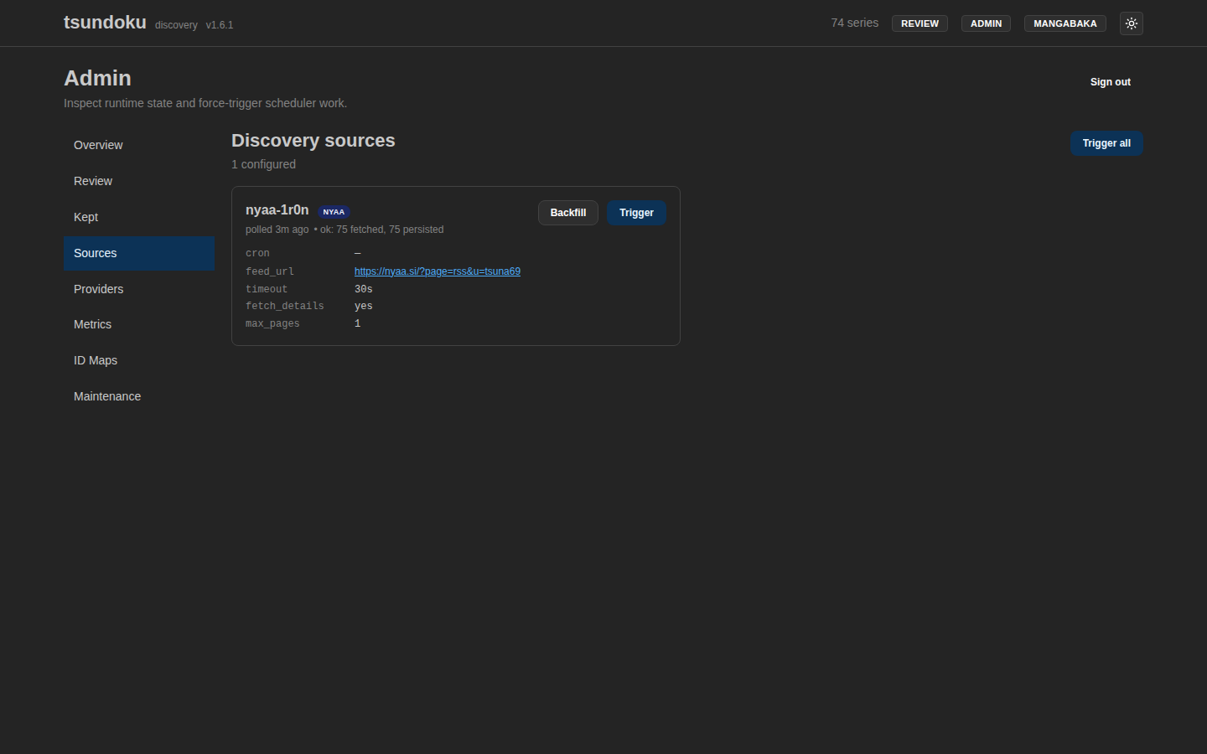The width and height of the screenshot is (1207, 754).
Task: Select the Sources sidebar item
Action: tap(139, 253)
